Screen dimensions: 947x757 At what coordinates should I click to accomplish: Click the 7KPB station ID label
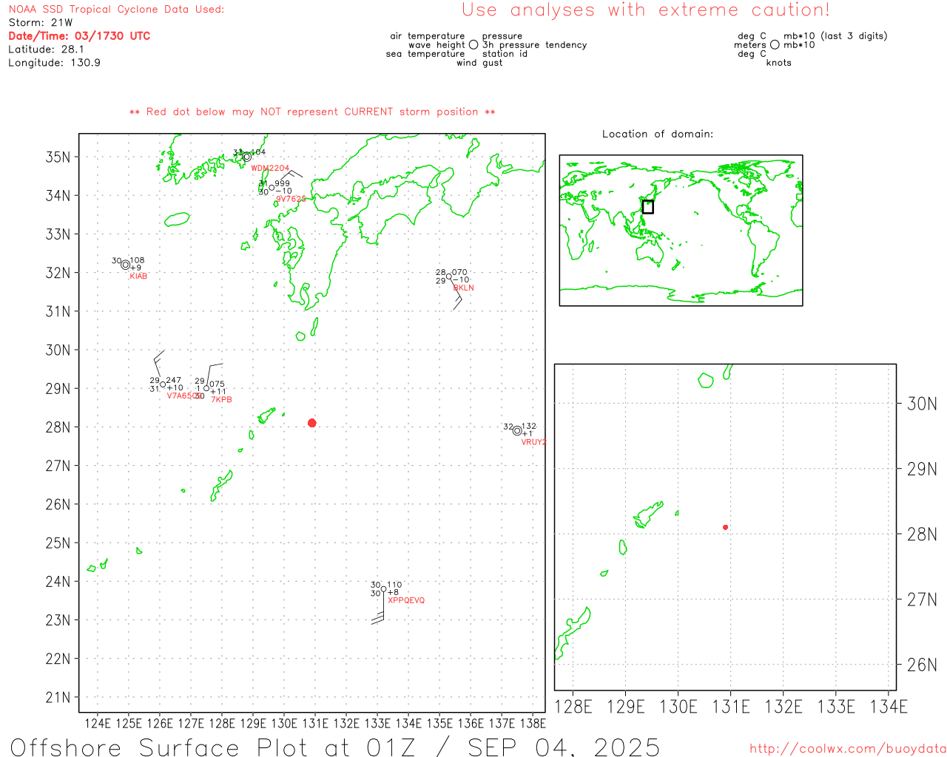coord(221,400)
